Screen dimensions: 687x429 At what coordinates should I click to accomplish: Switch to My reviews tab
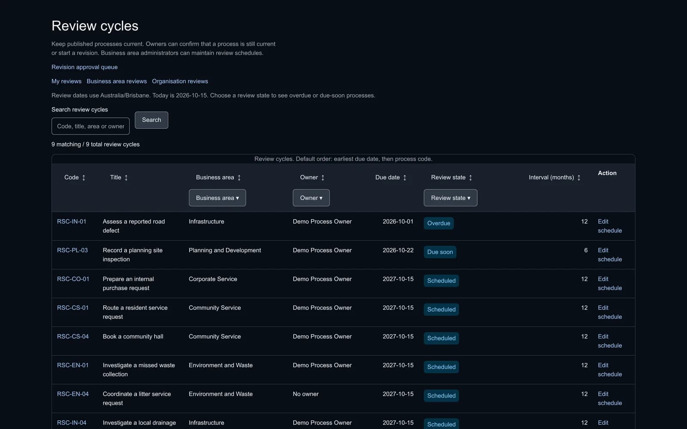coord(67,81)
